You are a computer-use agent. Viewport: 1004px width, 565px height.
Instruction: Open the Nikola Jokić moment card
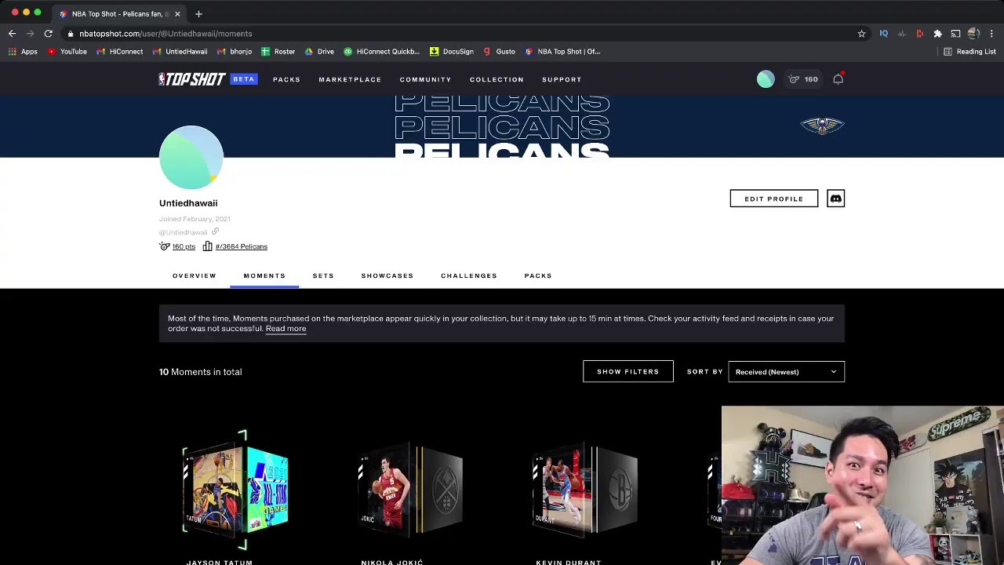[x=410, y=490]
